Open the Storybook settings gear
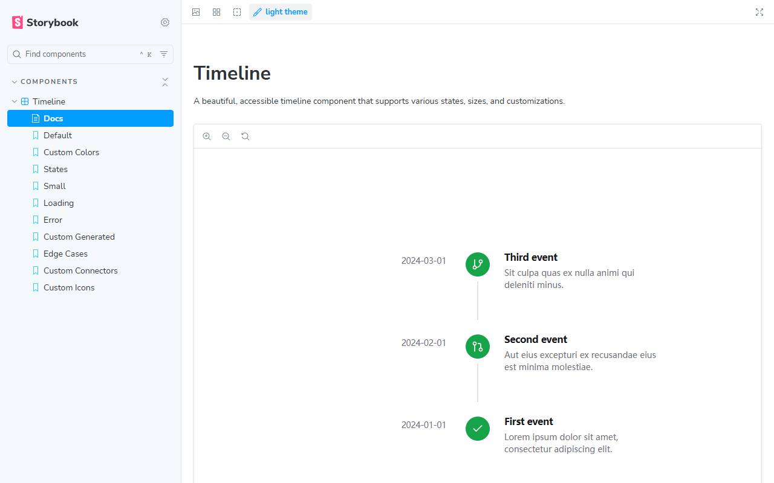 [x=165, y=22]
